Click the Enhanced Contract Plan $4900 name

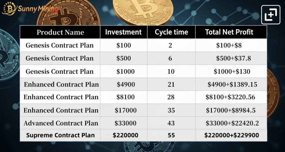click(61, 85)
